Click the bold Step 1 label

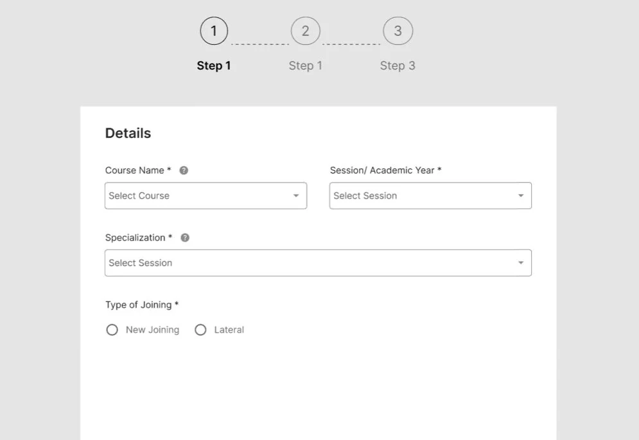tap(214, 65)
